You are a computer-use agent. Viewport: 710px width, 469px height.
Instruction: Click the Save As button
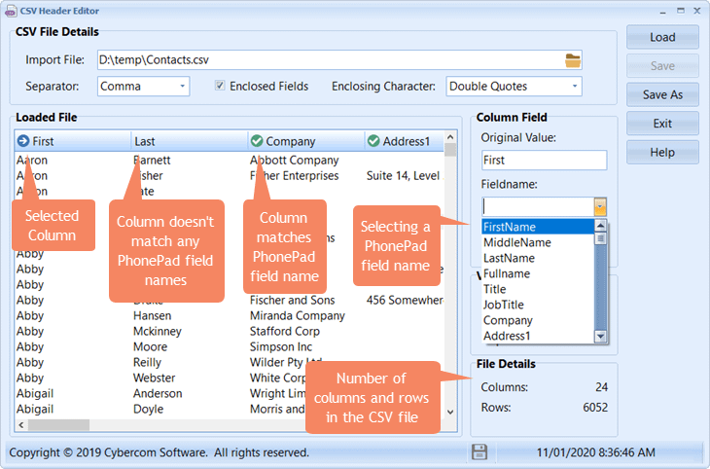tap(662, 94)
